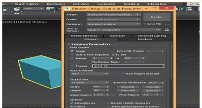Click the stacked lines icon in main toolbar
The image size is (202, 108).
tap(190, 9)
